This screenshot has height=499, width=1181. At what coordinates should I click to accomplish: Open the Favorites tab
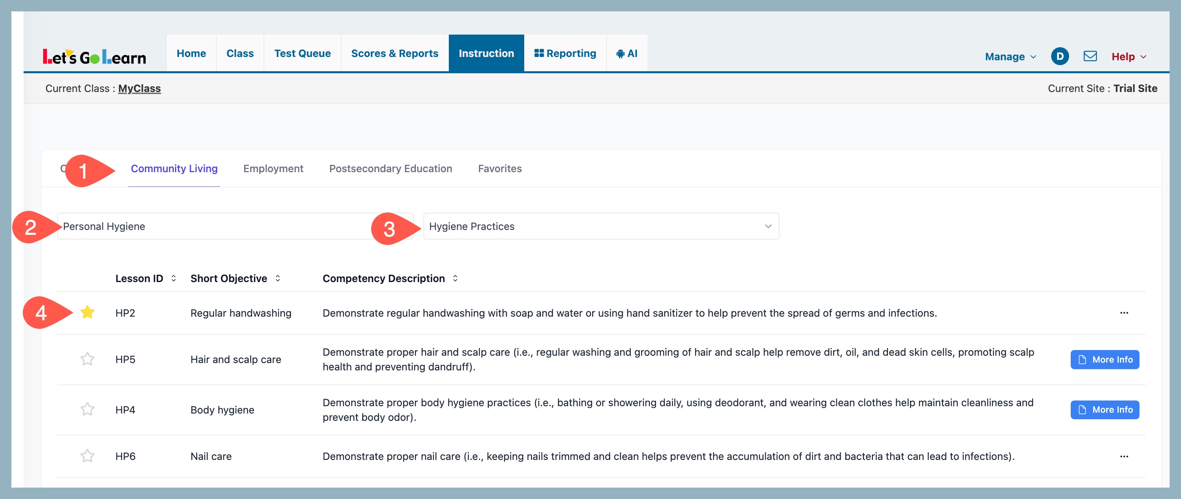[x=499, y=169]
